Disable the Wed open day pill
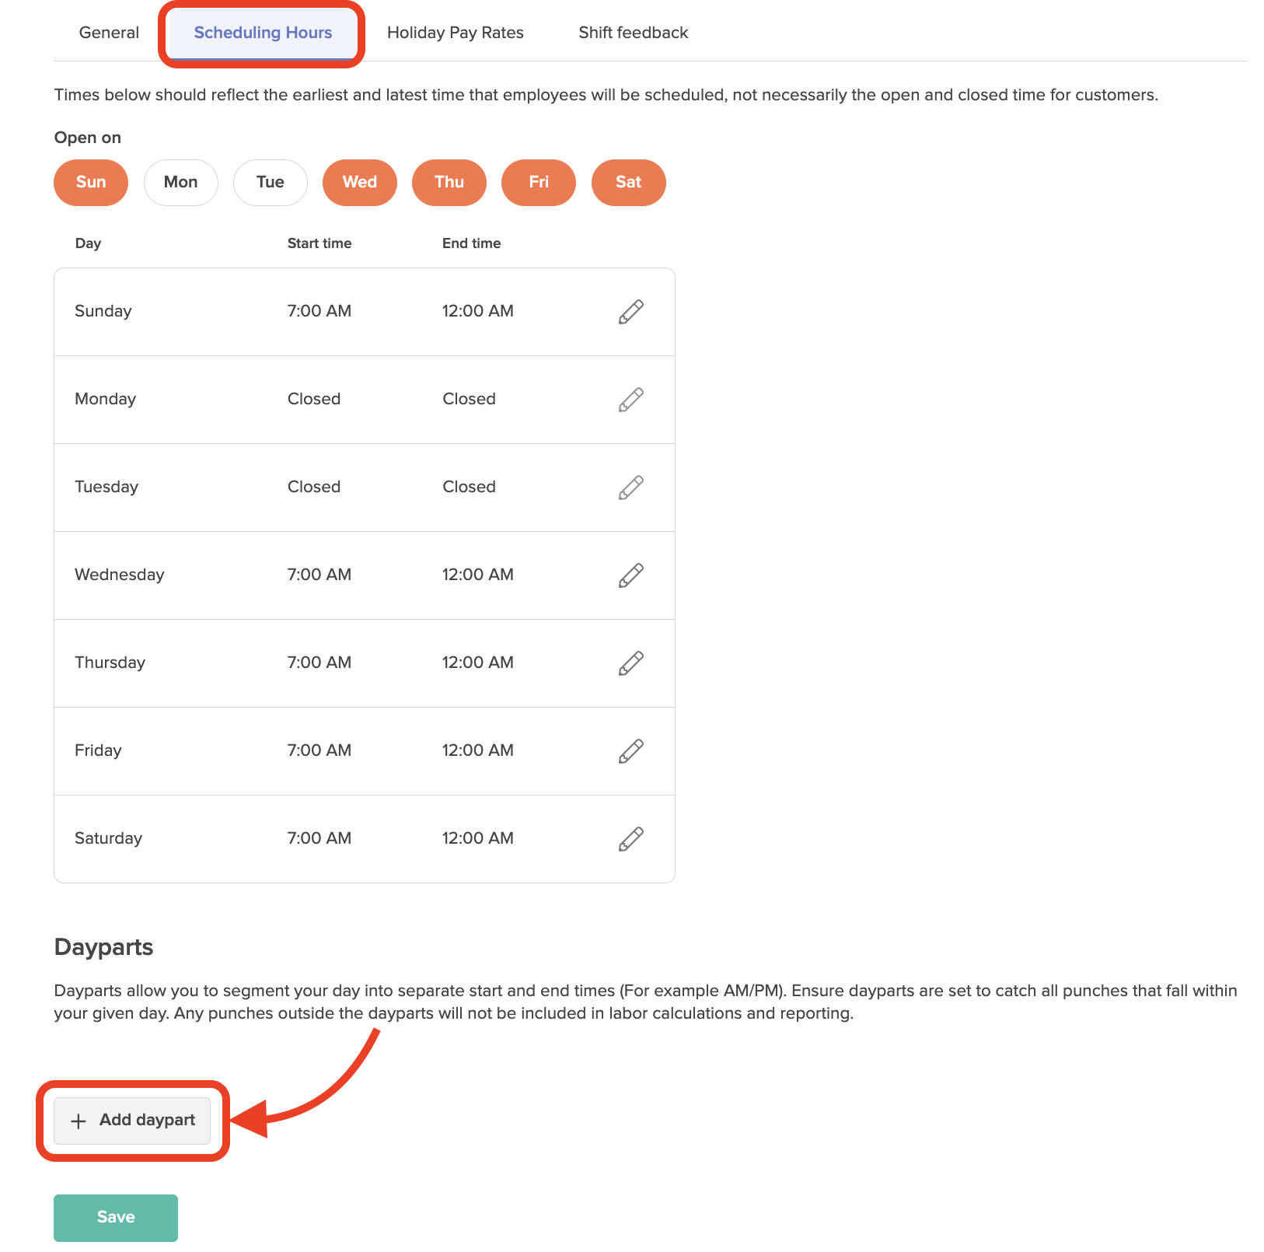Screen dimensions: 1264x1252 [360, 183]
